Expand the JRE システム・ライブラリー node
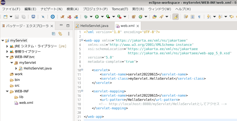This screenshot has height=121, width=237. click(7, 46)
